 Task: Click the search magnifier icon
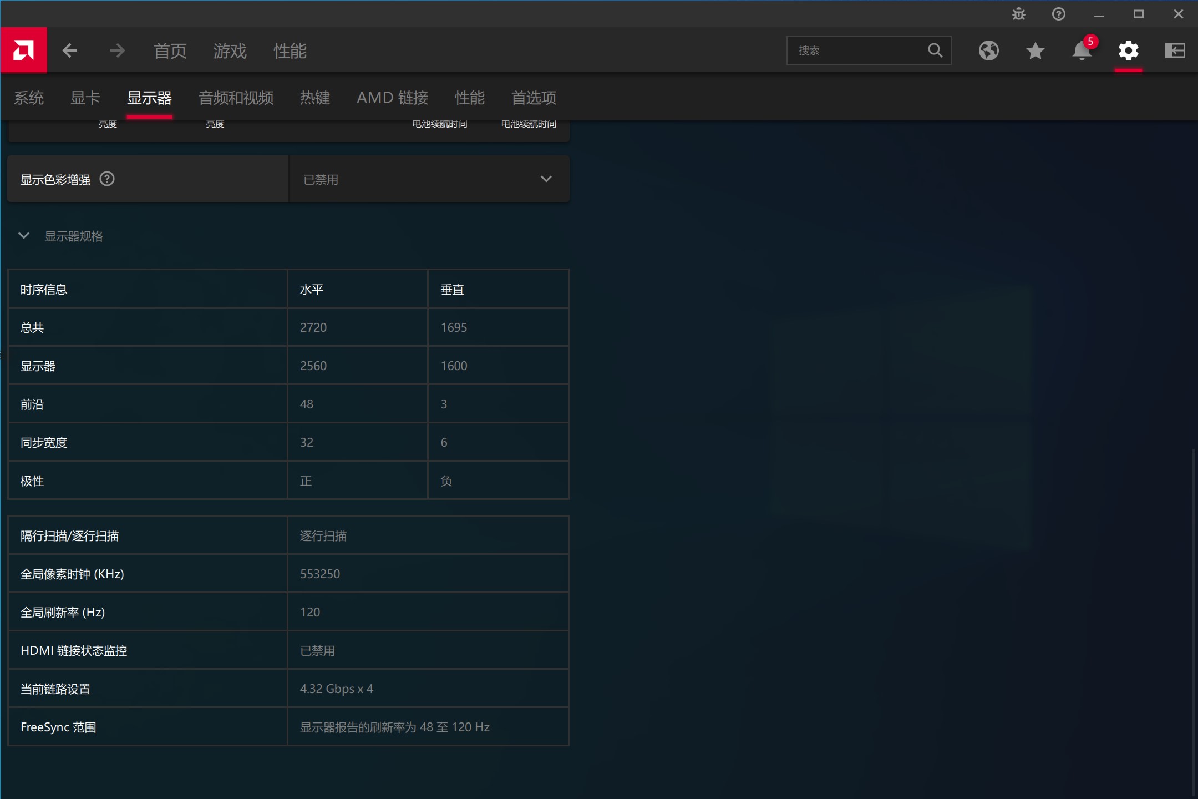(x=935, y=50)
